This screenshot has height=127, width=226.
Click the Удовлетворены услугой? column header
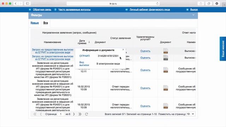click(145, 38)
